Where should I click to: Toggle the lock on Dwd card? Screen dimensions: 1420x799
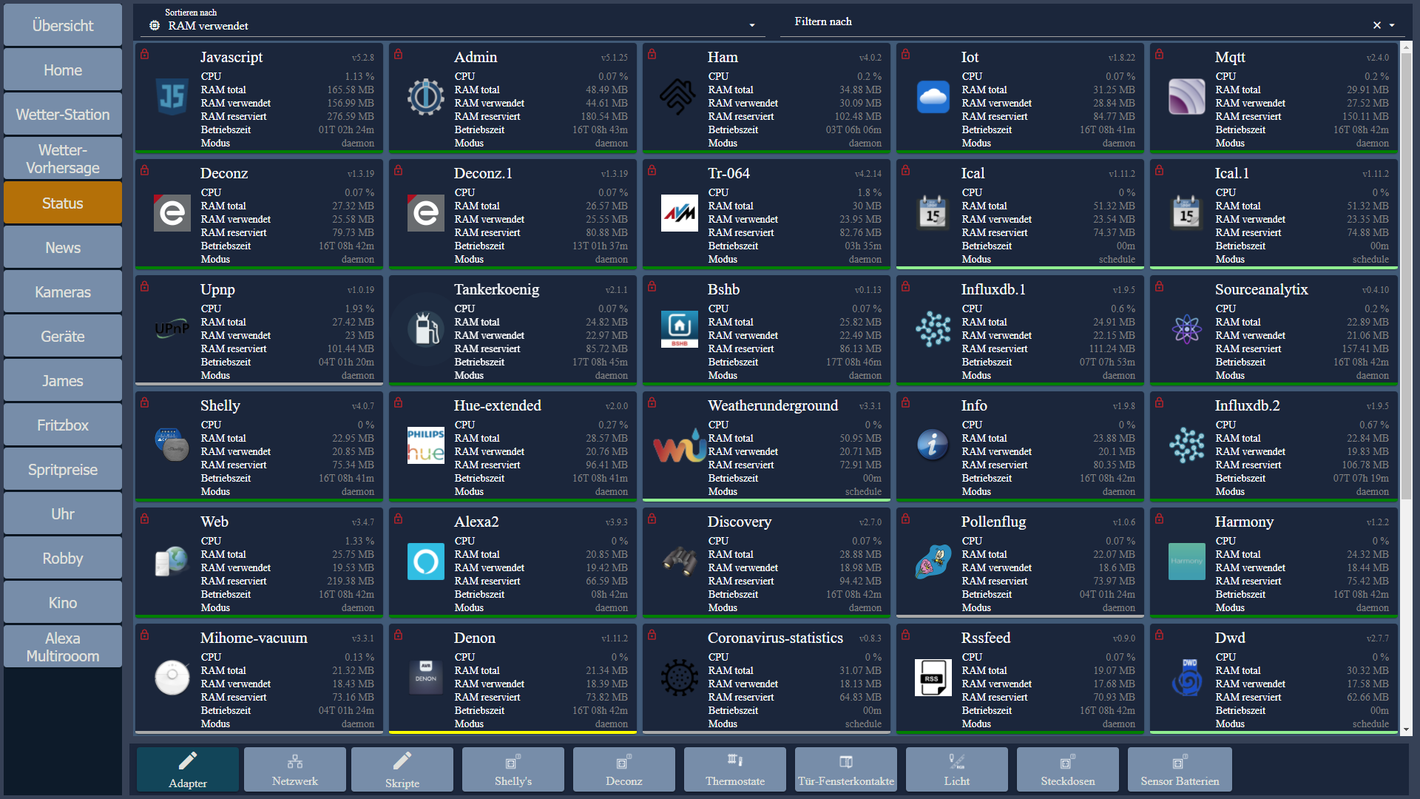click(x=1160, y=635)
